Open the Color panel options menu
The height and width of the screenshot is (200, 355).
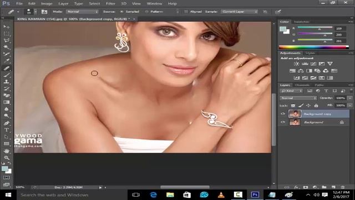[351, 22]
